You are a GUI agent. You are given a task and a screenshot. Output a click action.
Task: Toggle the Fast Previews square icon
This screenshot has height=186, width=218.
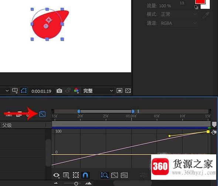(x=119, y=91)
